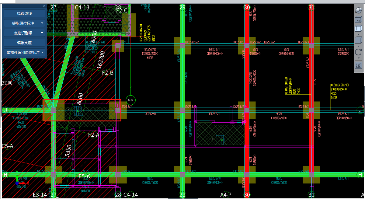Select the column at axis 30 and axis H
The width and height of the screenshot is (365, 199).
(x=247, y=175)
